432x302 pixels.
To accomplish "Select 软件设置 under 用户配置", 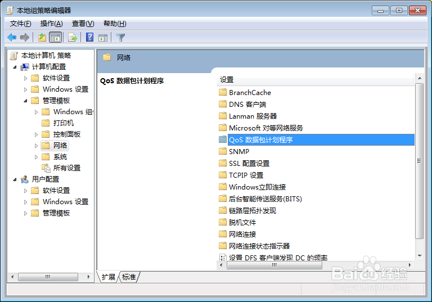I will pos(56,191).
